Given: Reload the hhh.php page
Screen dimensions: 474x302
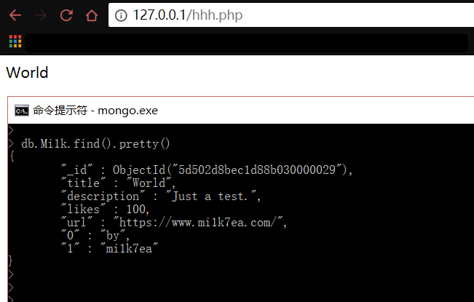Looking at the screenshot, I should pos(66,15).
